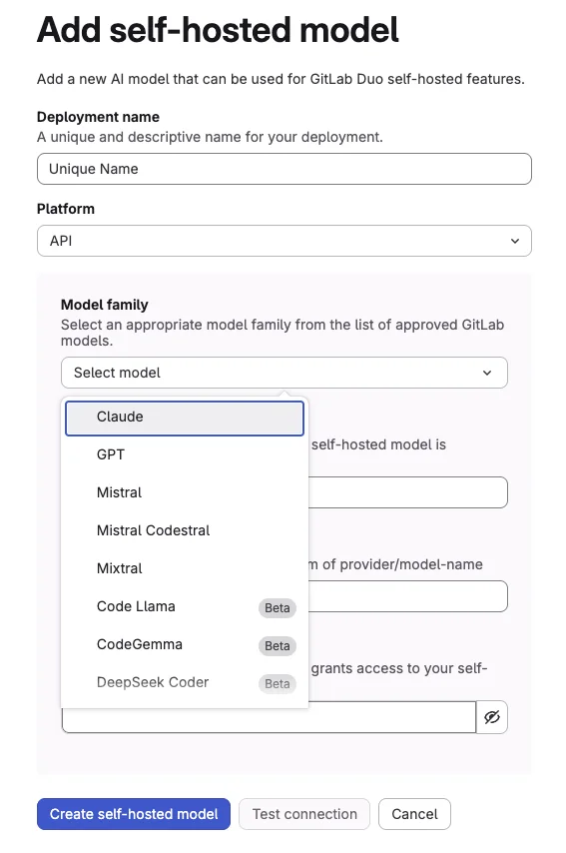The width and height of the screenshot is (566, 853).
Task: Click the 'Deployment name' label text
Action: (98, 117)
